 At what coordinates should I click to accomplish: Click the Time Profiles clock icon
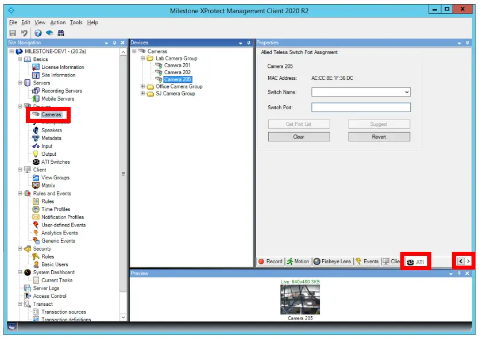36,209
